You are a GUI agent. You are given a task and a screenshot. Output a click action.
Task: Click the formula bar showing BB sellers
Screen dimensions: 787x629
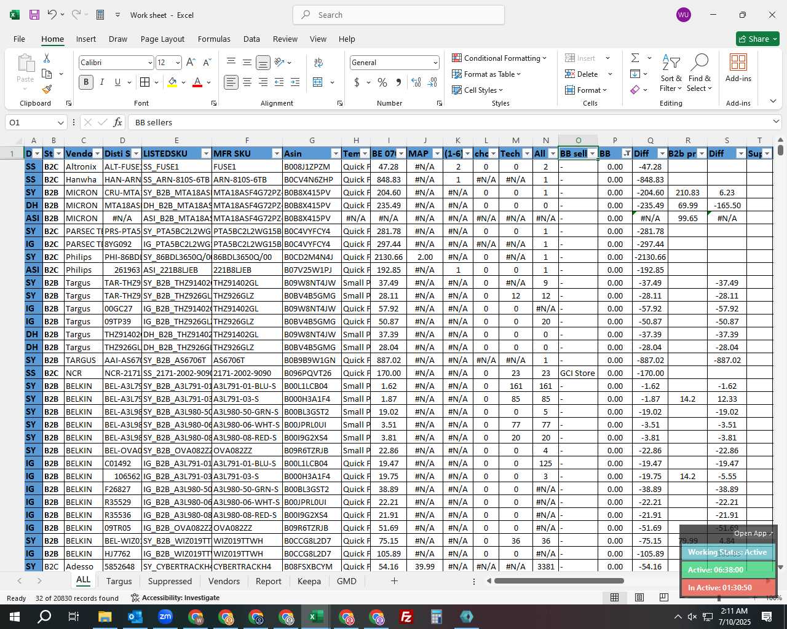pos(454,122)
